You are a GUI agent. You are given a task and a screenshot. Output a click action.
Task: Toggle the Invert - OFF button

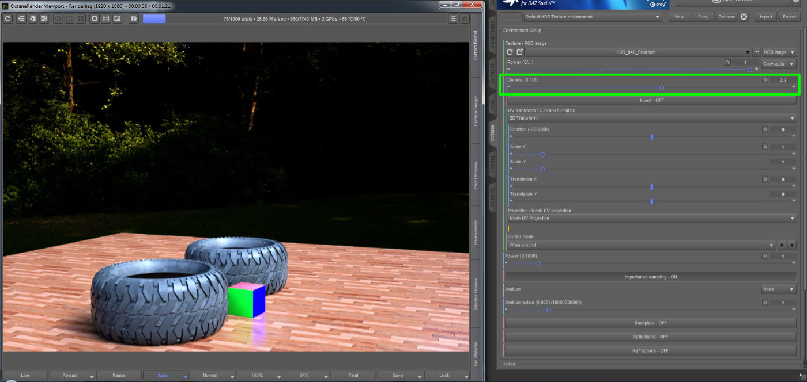(x=651, y=100)
